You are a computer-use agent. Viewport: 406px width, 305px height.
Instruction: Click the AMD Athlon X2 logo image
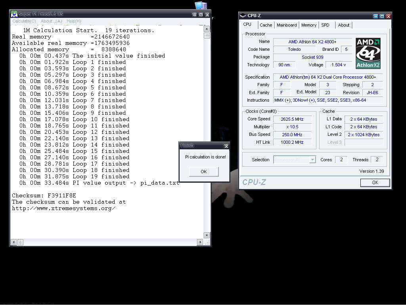point(368,53)
